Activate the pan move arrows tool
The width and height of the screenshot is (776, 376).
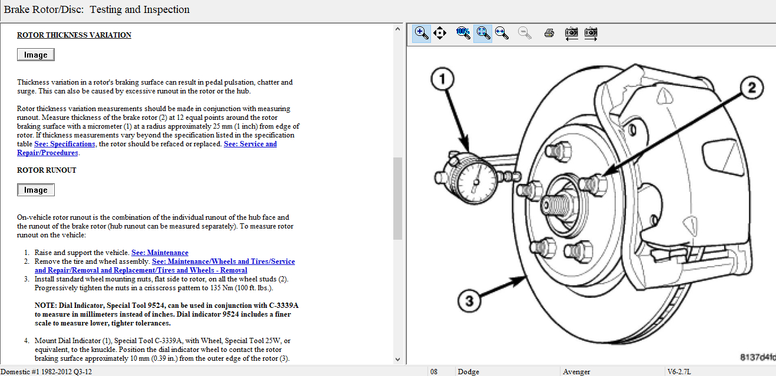(440, 33)
